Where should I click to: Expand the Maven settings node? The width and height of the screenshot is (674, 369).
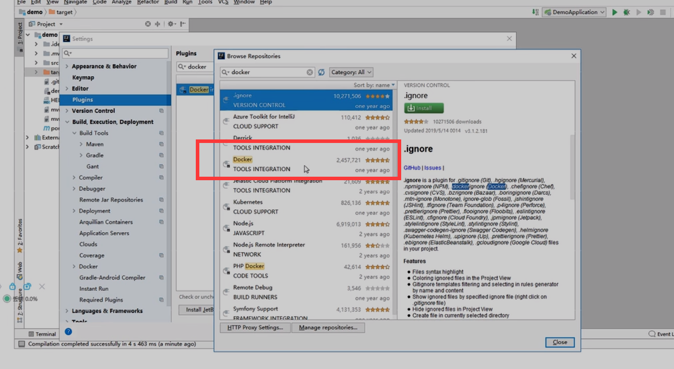(x=81, y=144)
